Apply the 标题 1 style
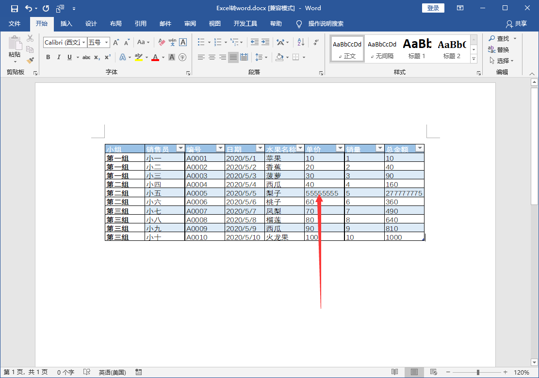The width and height of the screenshot is (539, 378). tap(417, 49)
